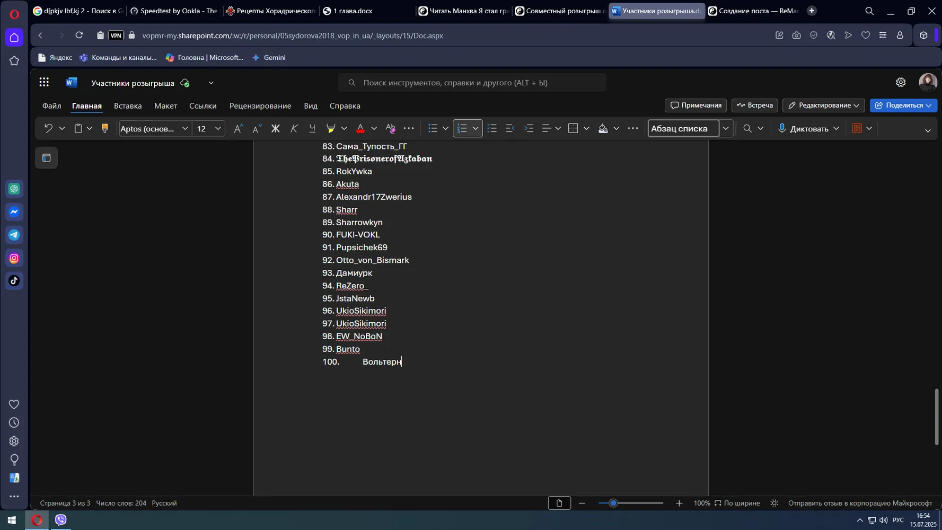The height and width of the screenshot is (530, 942).
Task: Collapse the ribbon with the chevron
Action: [x=928, y=130]
